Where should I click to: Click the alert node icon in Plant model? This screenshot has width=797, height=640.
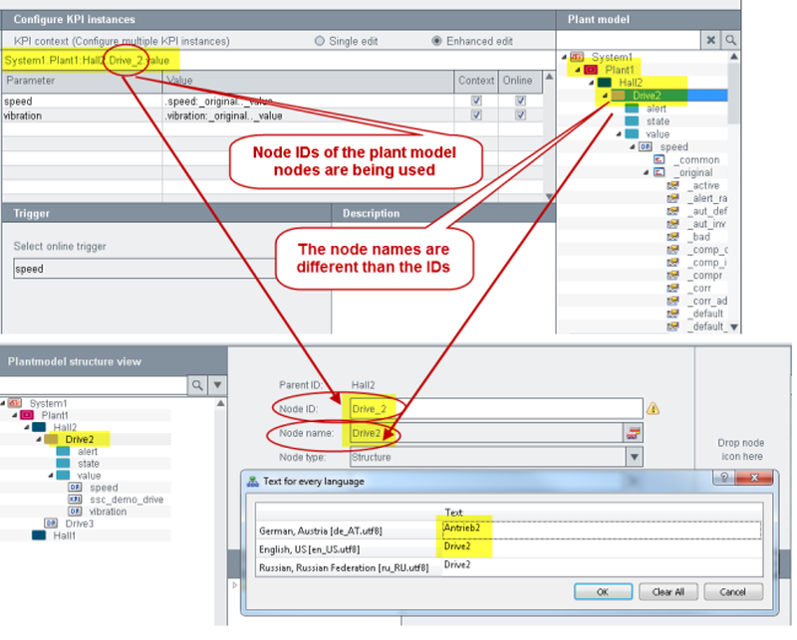point(632,108)
